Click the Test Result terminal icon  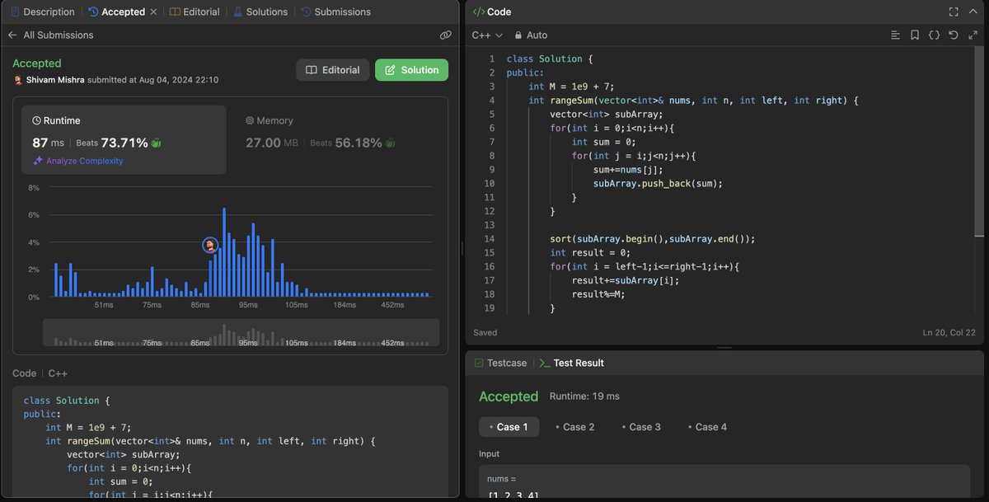point(544,363)
